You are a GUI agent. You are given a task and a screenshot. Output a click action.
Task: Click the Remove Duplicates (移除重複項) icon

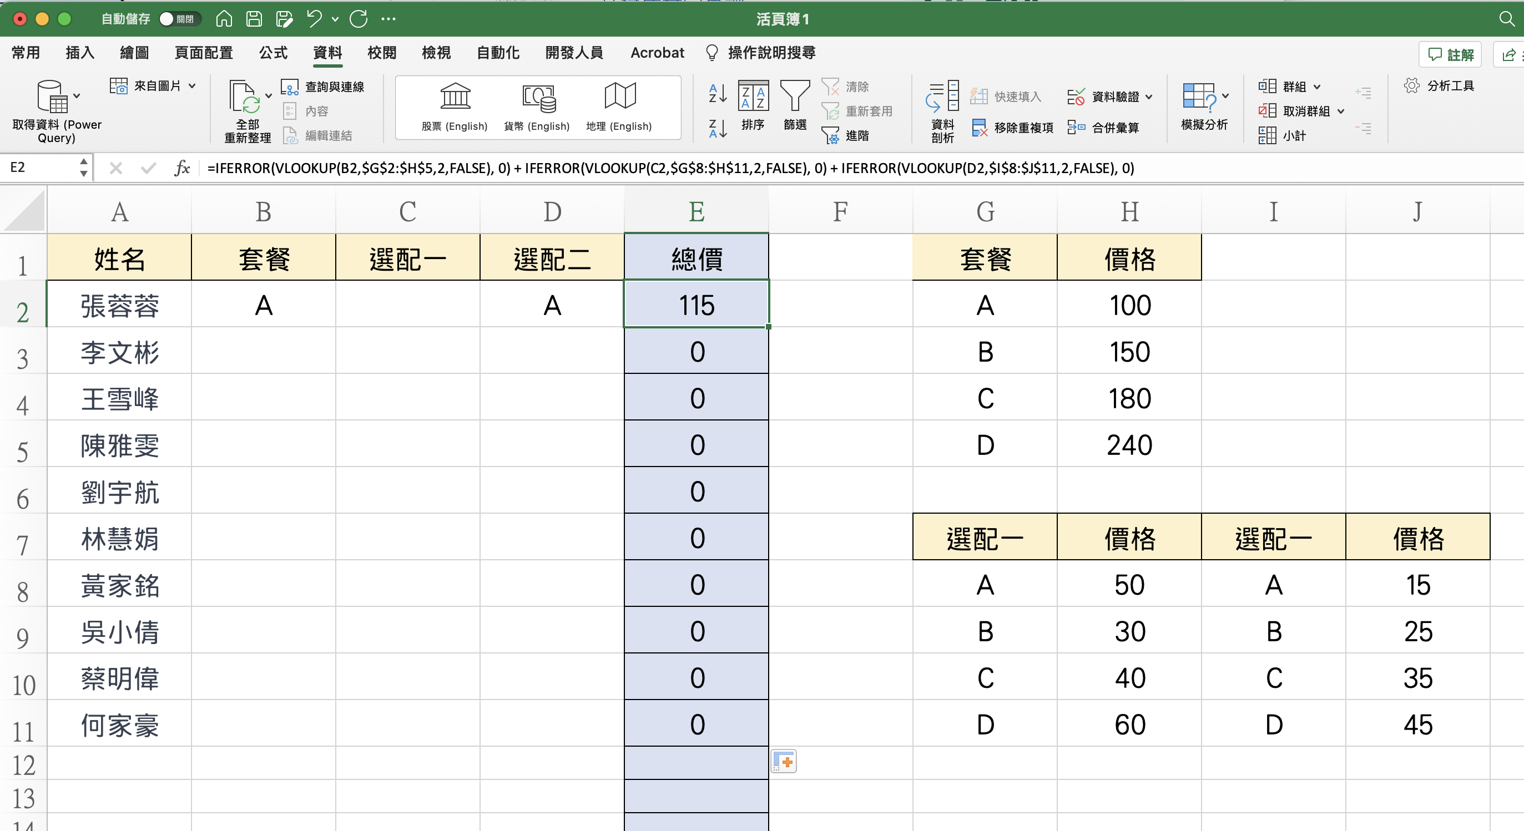980,128
